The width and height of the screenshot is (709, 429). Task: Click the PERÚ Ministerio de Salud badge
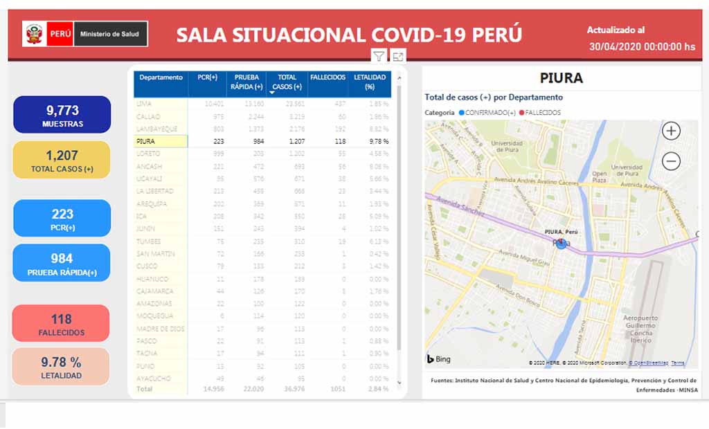coord(85,34)
